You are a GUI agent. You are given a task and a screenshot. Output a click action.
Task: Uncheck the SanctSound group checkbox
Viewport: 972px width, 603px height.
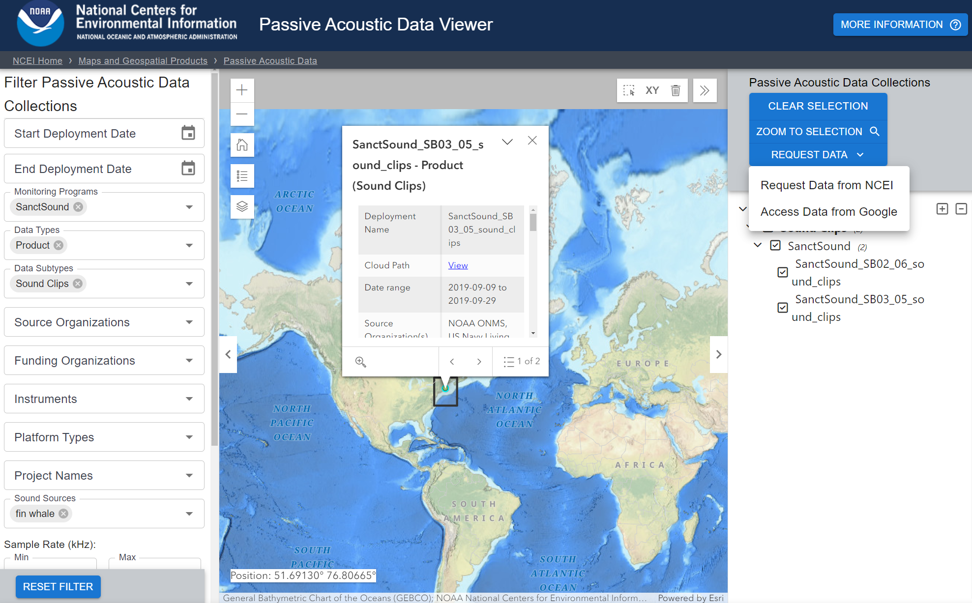point(775,245)
